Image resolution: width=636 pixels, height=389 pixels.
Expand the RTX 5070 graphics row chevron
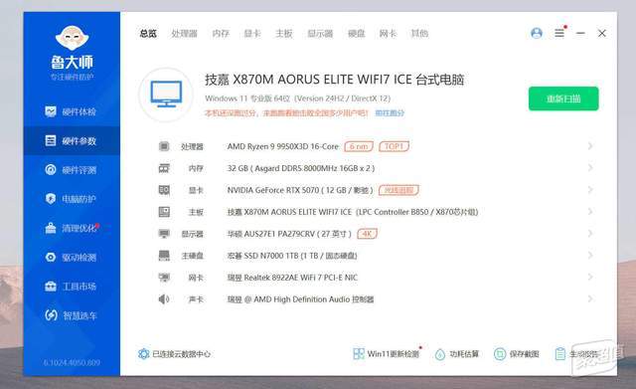point(590,190)
